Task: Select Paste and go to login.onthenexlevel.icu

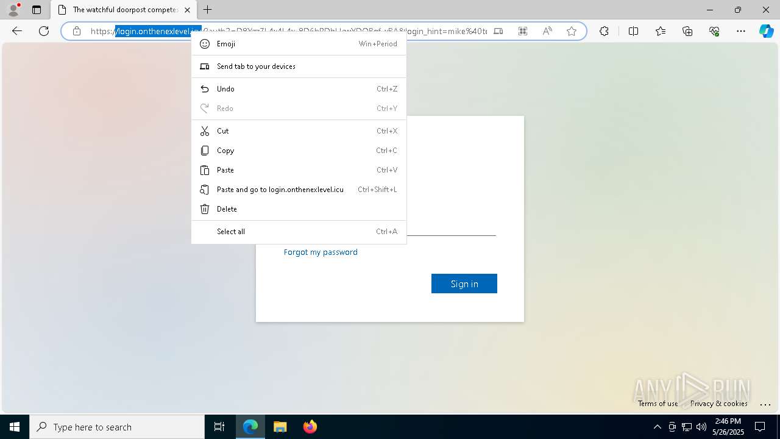Action: [x=299, y=190]
